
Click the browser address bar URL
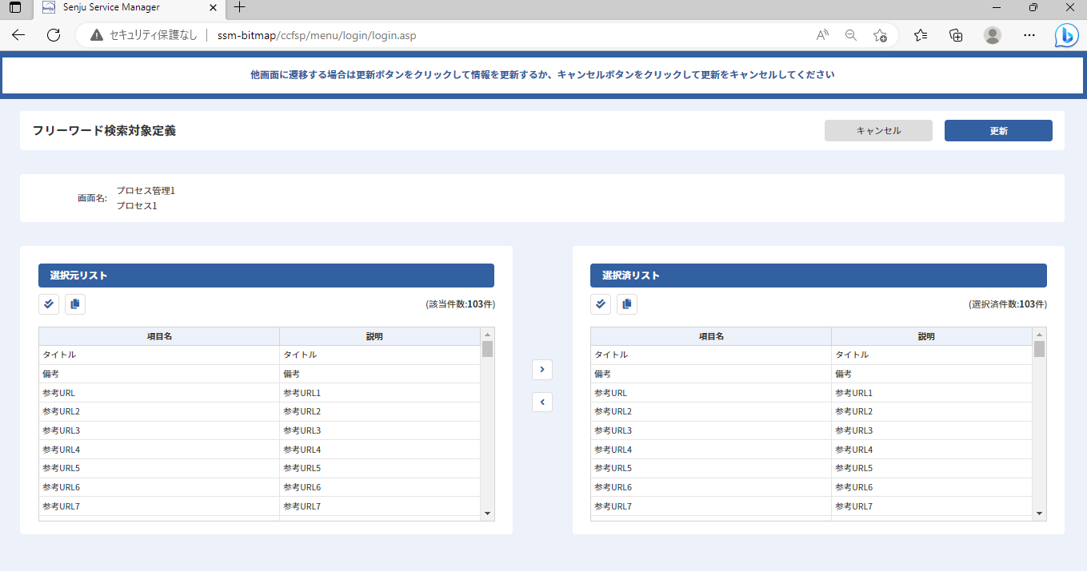pyautogui.click(x=317, y=35)
